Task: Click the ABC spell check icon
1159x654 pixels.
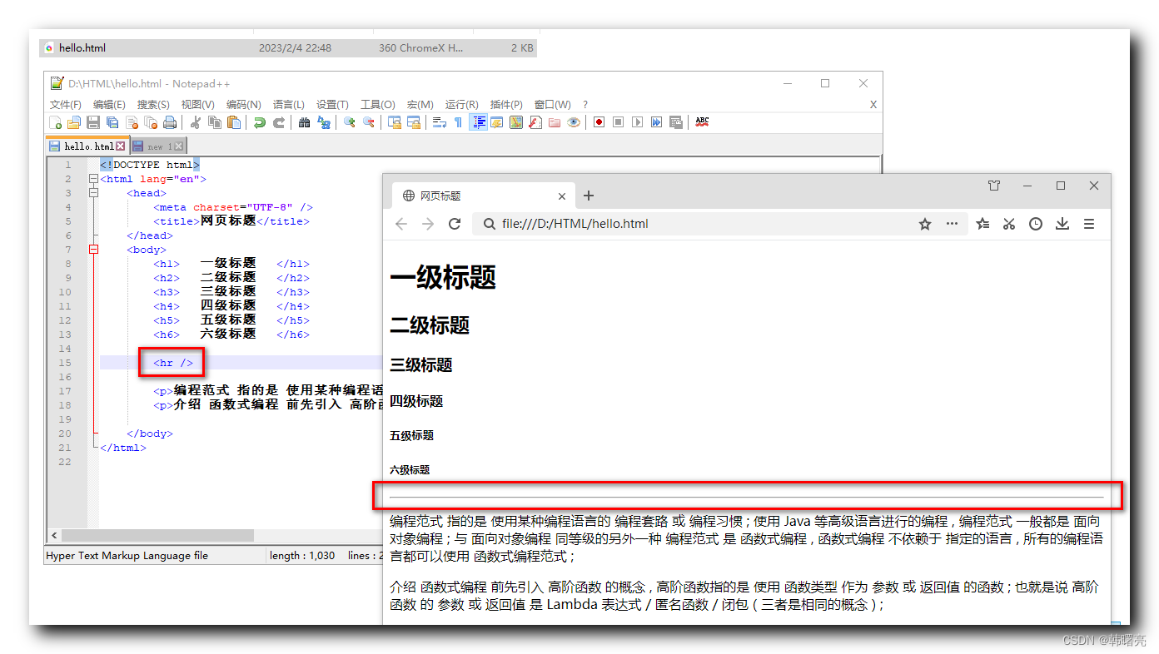Action: pos(702,122)
